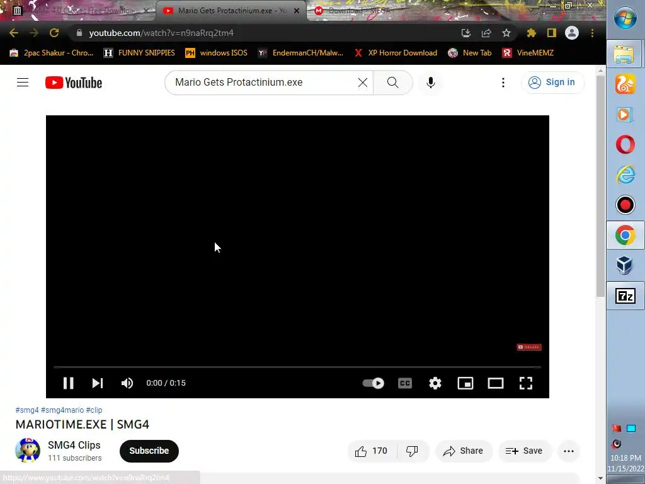This screenshot has height=484, width=645.
Task: Dislike this video
Action: click(x=412, y=451)
